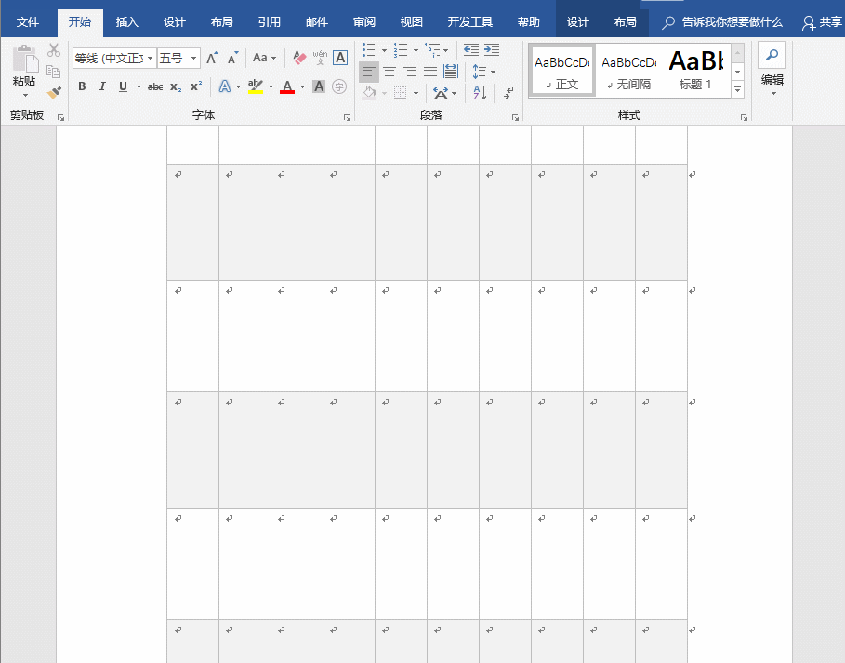Open the 文件 tab
Screen dimensions: 845x663
point(28,22)
